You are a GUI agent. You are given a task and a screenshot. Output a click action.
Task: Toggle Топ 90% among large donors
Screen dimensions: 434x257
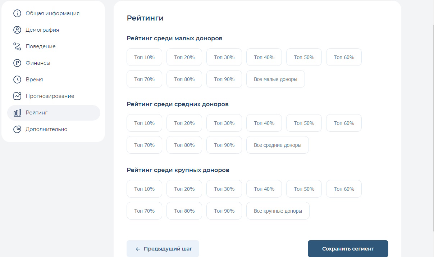pyautogui.click(x=224, y=211)
